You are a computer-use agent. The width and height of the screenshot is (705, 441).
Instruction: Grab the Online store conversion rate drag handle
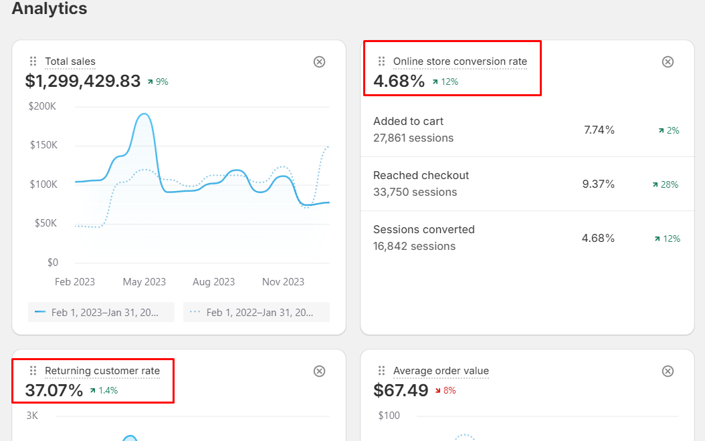coord(381,61)
